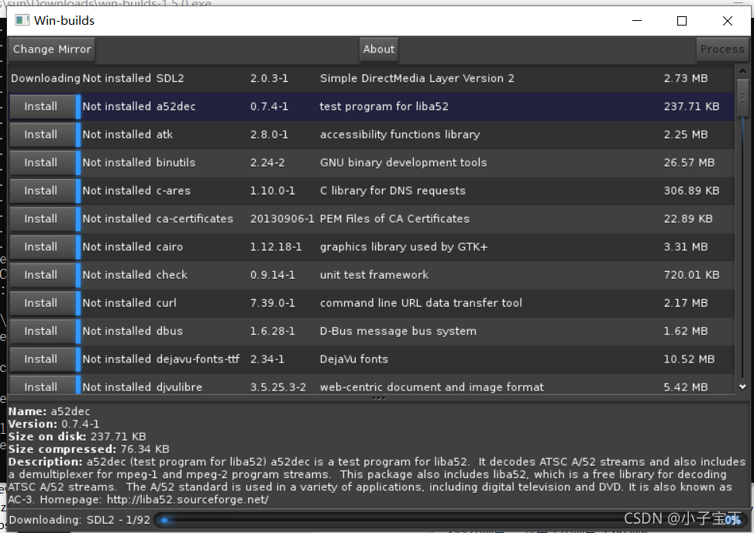This screenshot has width=754, height=533.
Task: Select the atk package name
Action: (164, 135)
